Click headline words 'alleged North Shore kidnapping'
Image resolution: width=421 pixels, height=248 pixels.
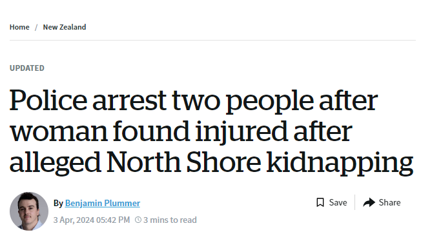pyautogui.click(x=211, y=162)
